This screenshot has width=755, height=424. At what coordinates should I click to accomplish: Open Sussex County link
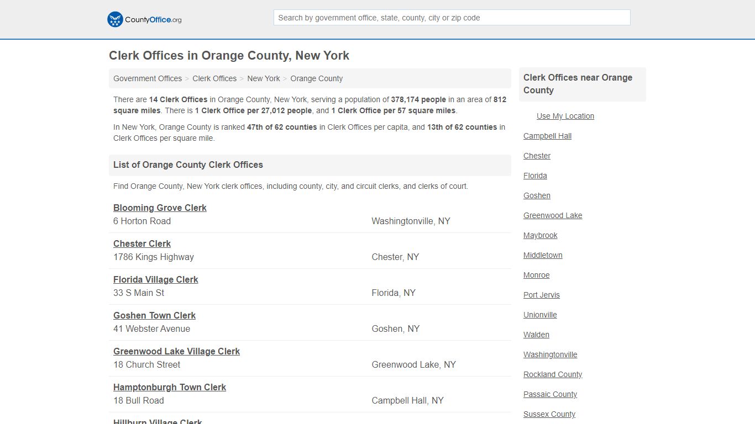pos(549,414)
